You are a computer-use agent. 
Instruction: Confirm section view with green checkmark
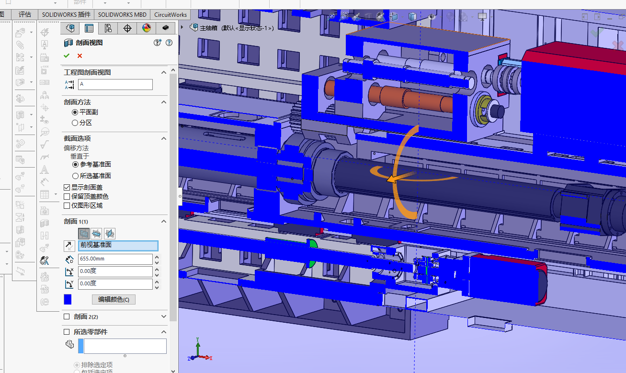coord(67,56)
